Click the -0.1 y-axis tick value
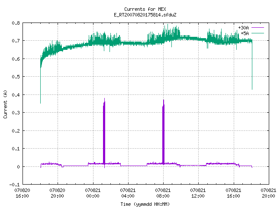This screenshot has height=208, width=277. [x=14, y=185]
